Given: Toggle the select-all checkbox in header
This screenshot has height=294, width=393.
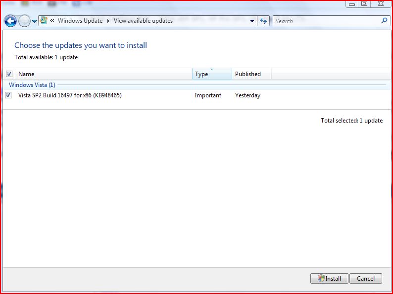Looking at the screenshot, I should [9, 74].
